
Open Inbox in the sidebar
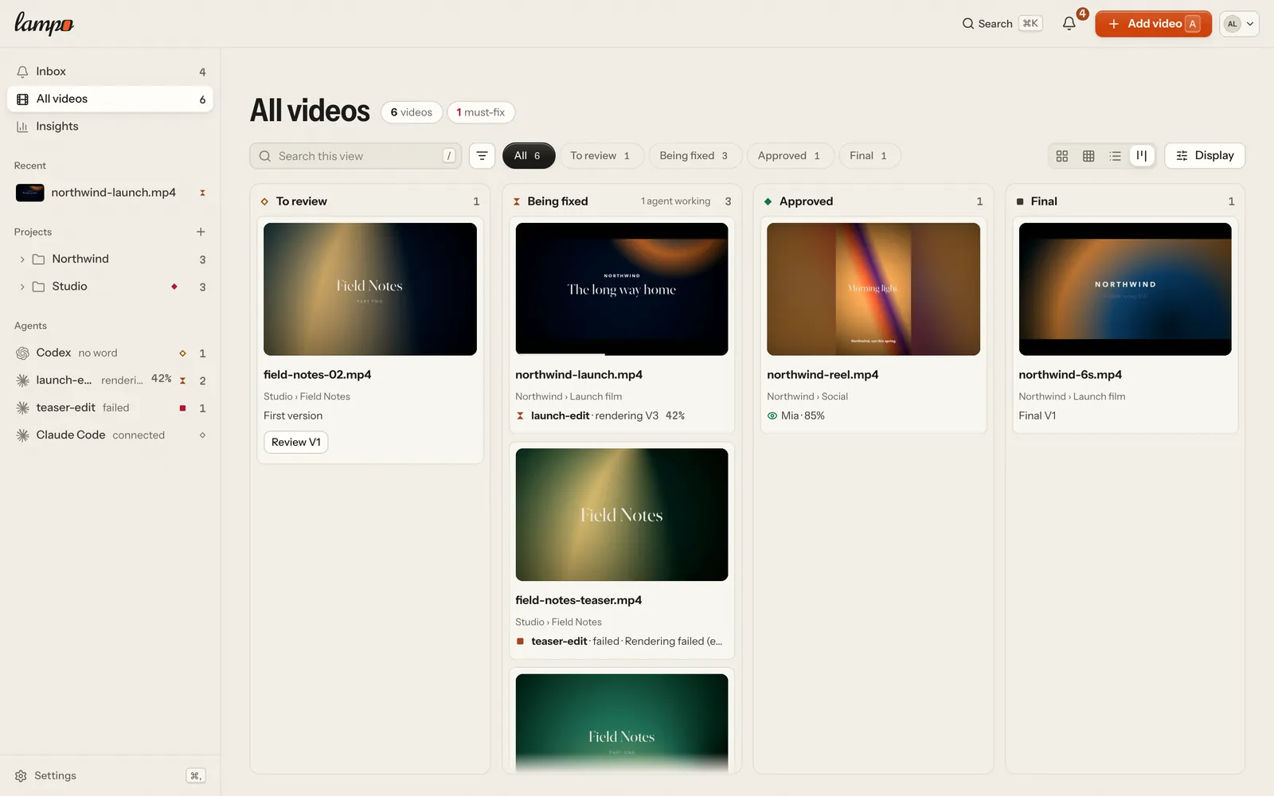(110, 72)
